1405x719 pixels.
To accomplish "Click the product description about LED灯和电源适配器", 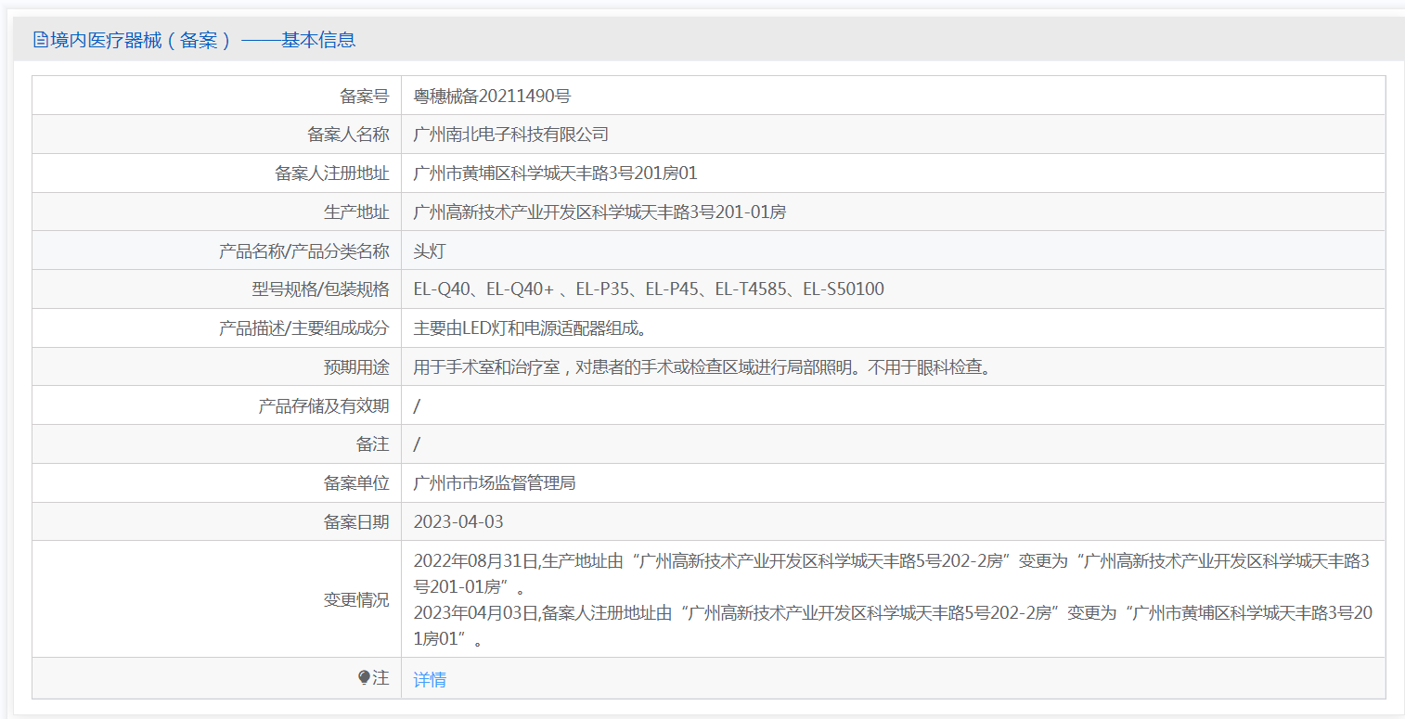I will (x=529, y=328).
